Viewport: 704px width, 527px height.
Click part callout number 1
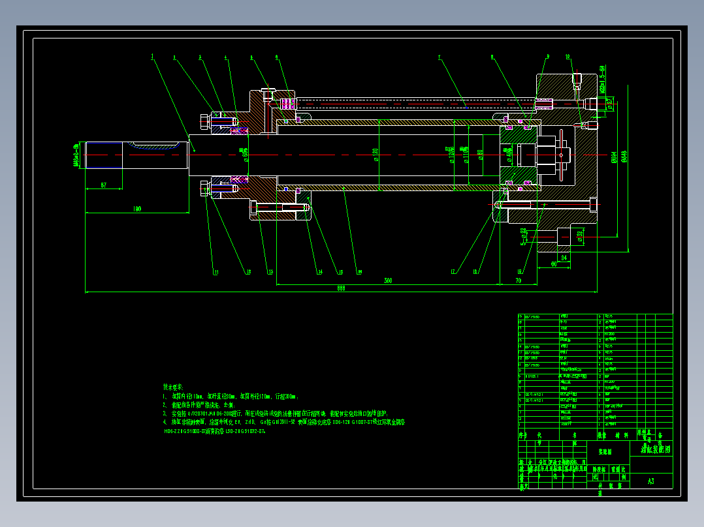152,57
